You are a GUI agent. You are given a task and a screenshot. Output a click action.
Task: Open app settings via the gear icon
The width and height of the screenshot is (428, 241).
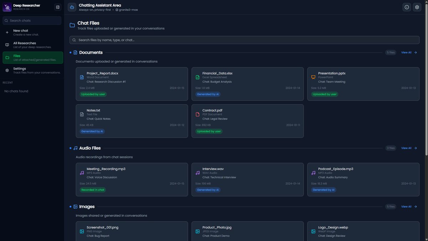(x=416, y=6)
